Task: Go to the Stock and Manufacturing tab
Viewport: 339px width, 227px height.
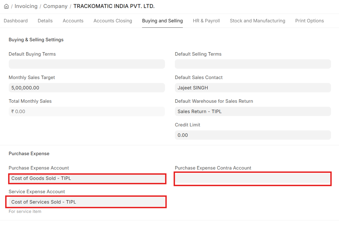Action: (257, 21)
